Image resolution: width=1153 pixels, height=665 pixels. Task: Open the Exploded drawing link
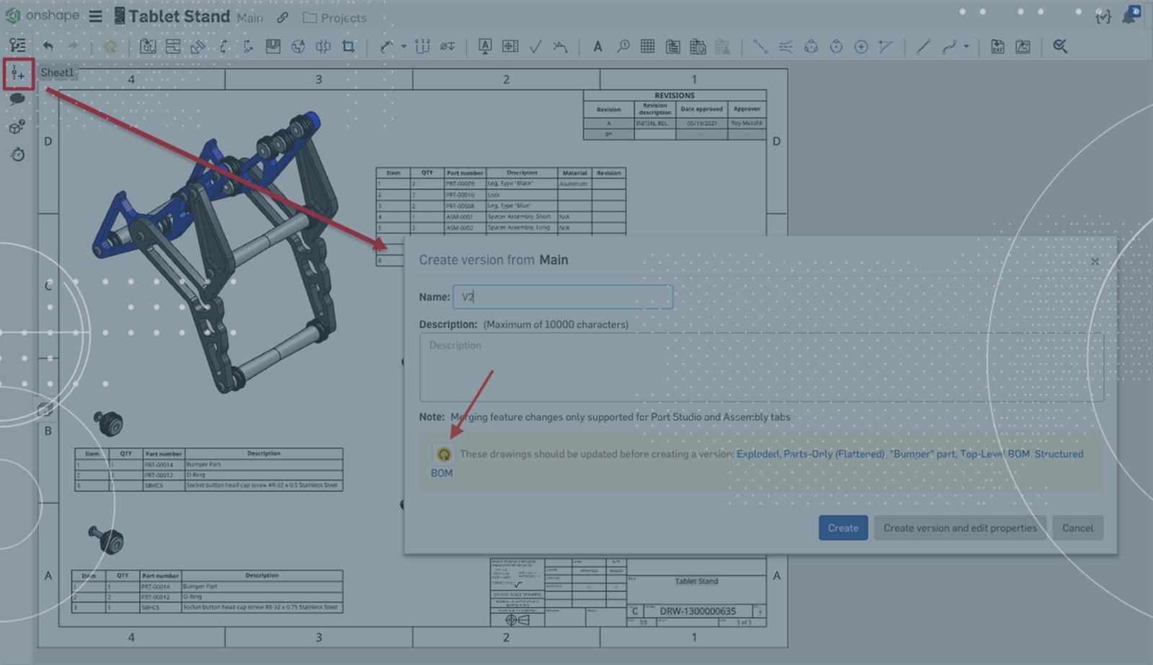pyautogui.click(x=757, y=454)
